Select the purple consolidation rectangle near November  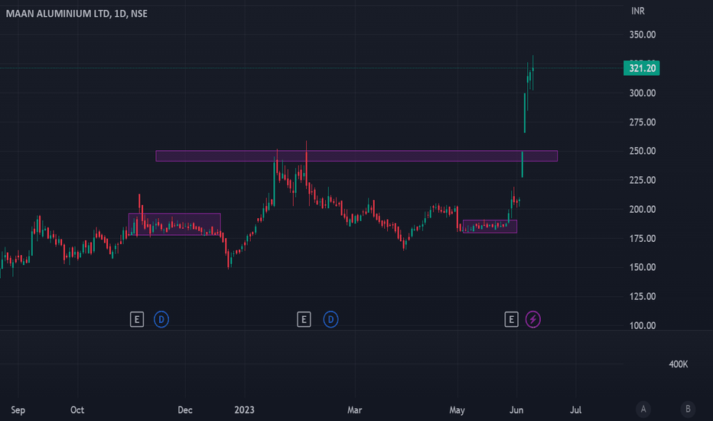coord(174,224)
